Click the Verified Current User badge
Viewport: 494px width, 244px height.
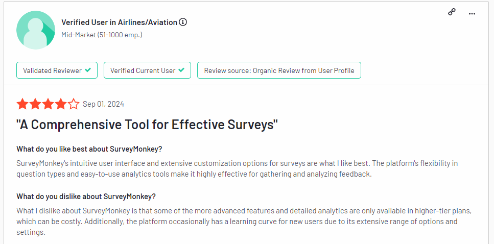point(148,70)
